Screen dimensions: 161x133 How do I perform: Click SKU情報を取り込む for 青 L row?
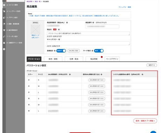(97, 111)
